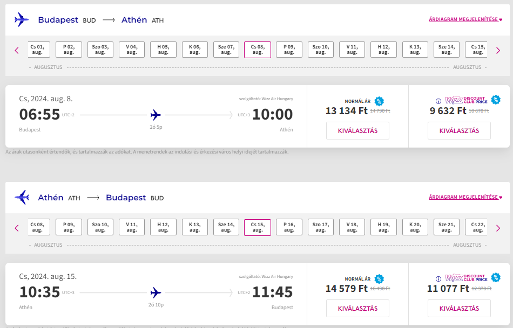Viewport: 513px width, 328px height.
Task: Click the outbound flight airplane icon next to Budapest
Action: click(22, 19)
